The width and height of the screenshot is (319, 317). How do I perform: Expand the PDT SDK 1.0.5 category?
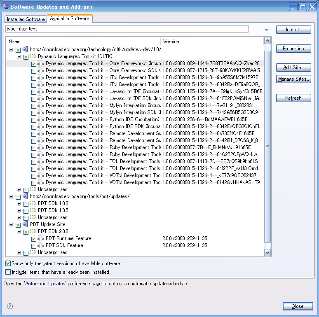[x=19, y=210]
